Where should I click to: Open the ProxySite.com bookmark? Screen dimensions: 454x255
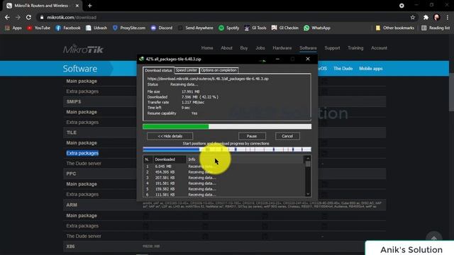129,28
